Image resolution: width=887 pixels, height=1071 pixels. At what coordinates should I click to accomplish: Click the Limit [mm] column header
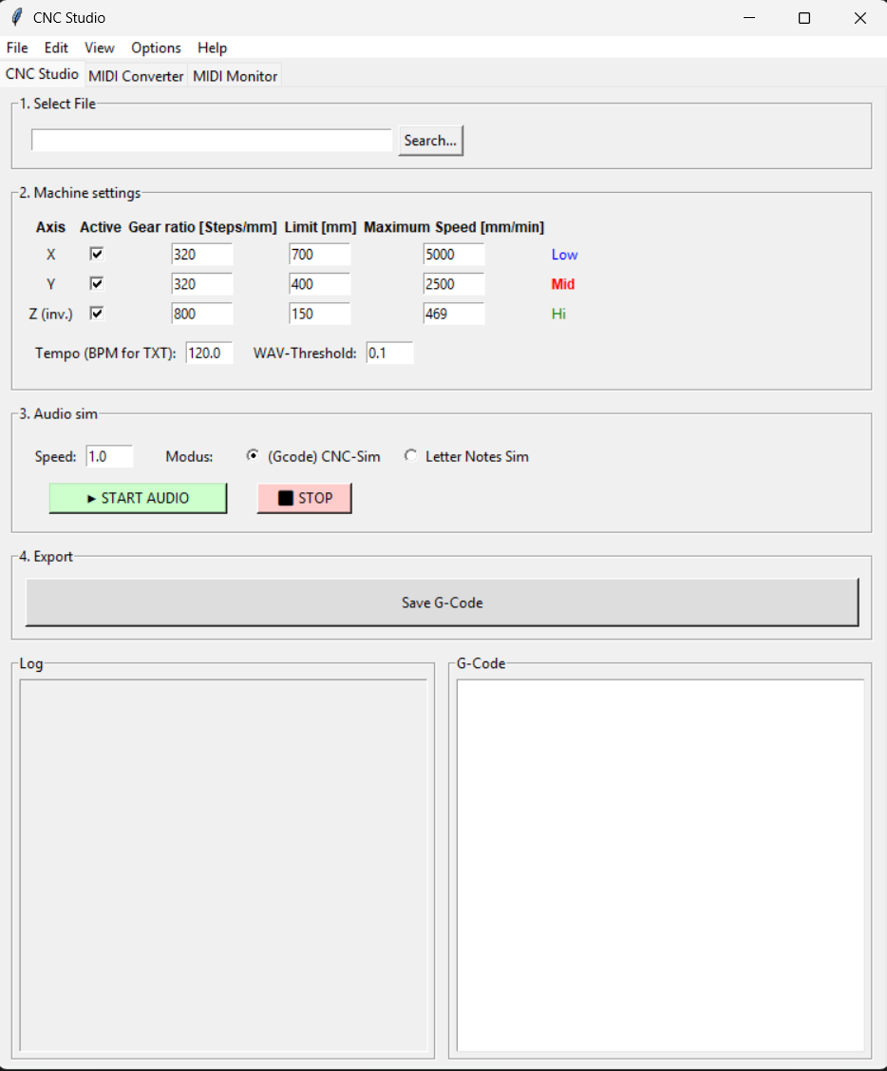coord(320,227)
